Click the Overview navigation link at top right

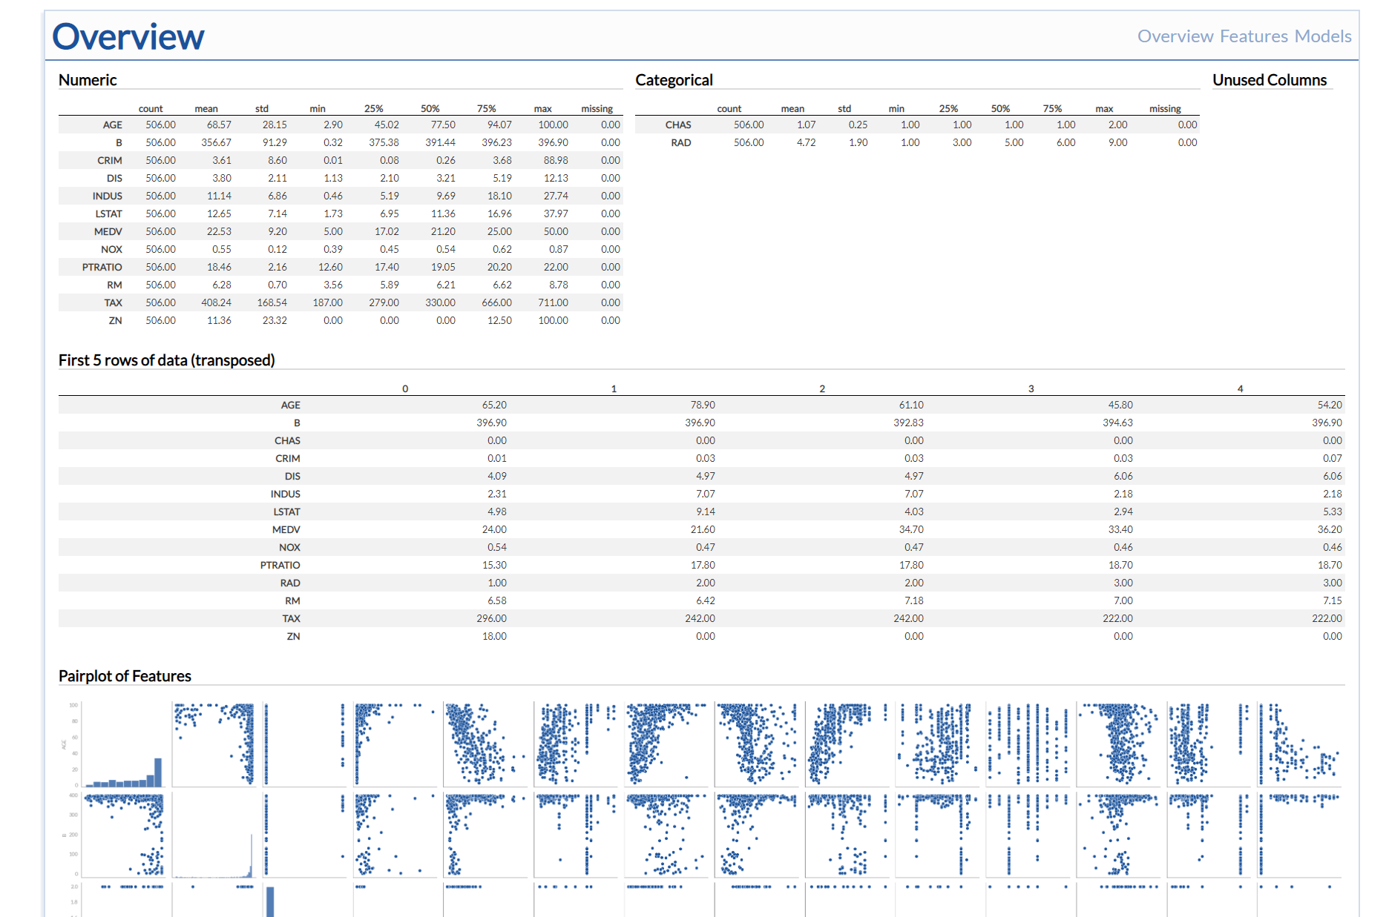[1175, 36]
